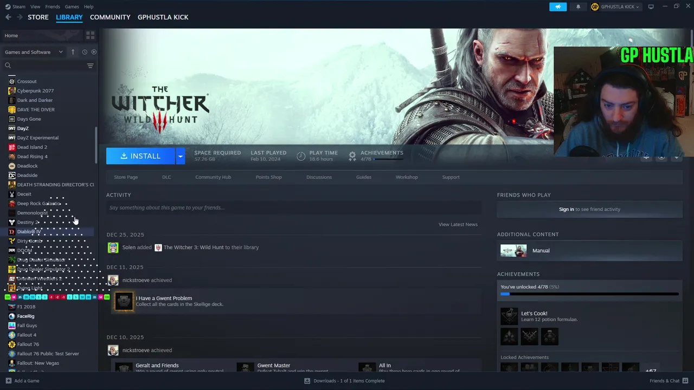Click the achievements progress bar in side panel
Viewport: 694px width, 390px height.
click(589, 294)
